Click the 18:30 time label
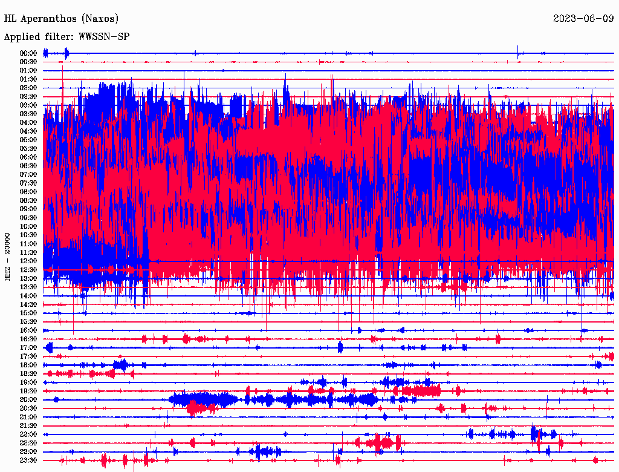 click(x=28, y=373)
